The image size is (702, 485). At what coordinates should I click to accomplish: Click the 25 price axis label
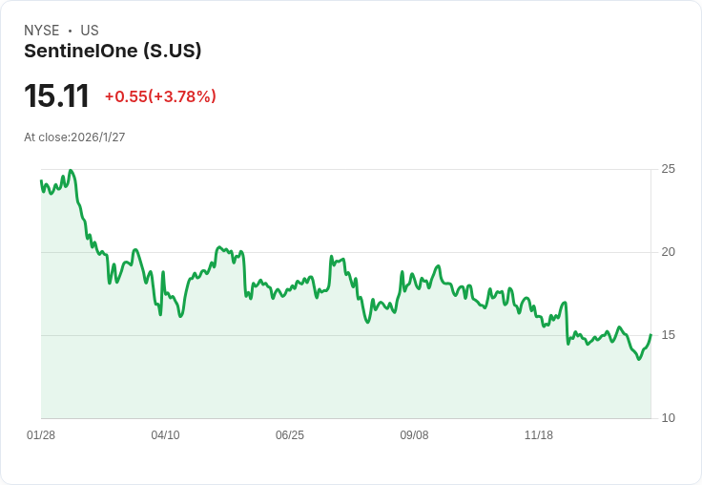tap(669, 169)
